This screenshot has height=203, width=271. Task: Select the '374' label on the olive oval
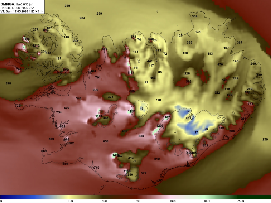click(111, 97)
